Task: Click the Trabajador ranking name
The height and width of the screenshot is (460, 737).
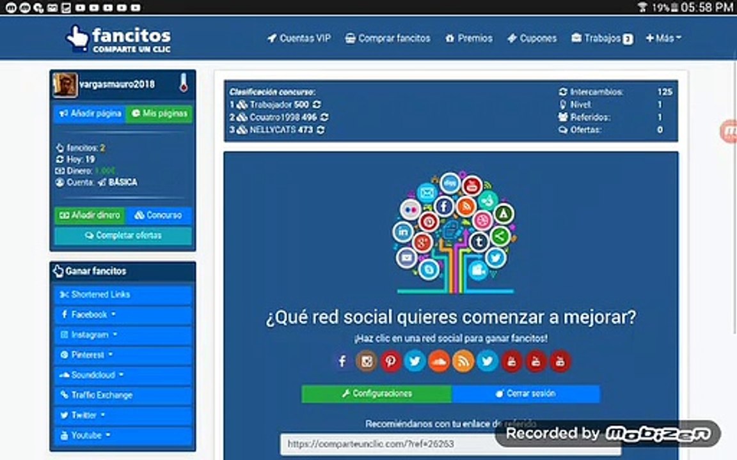Action: click(x=270, y=105)
